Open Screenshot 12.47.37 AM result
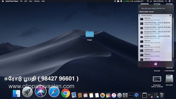This screenshot has height=99, width=176. 155,32
